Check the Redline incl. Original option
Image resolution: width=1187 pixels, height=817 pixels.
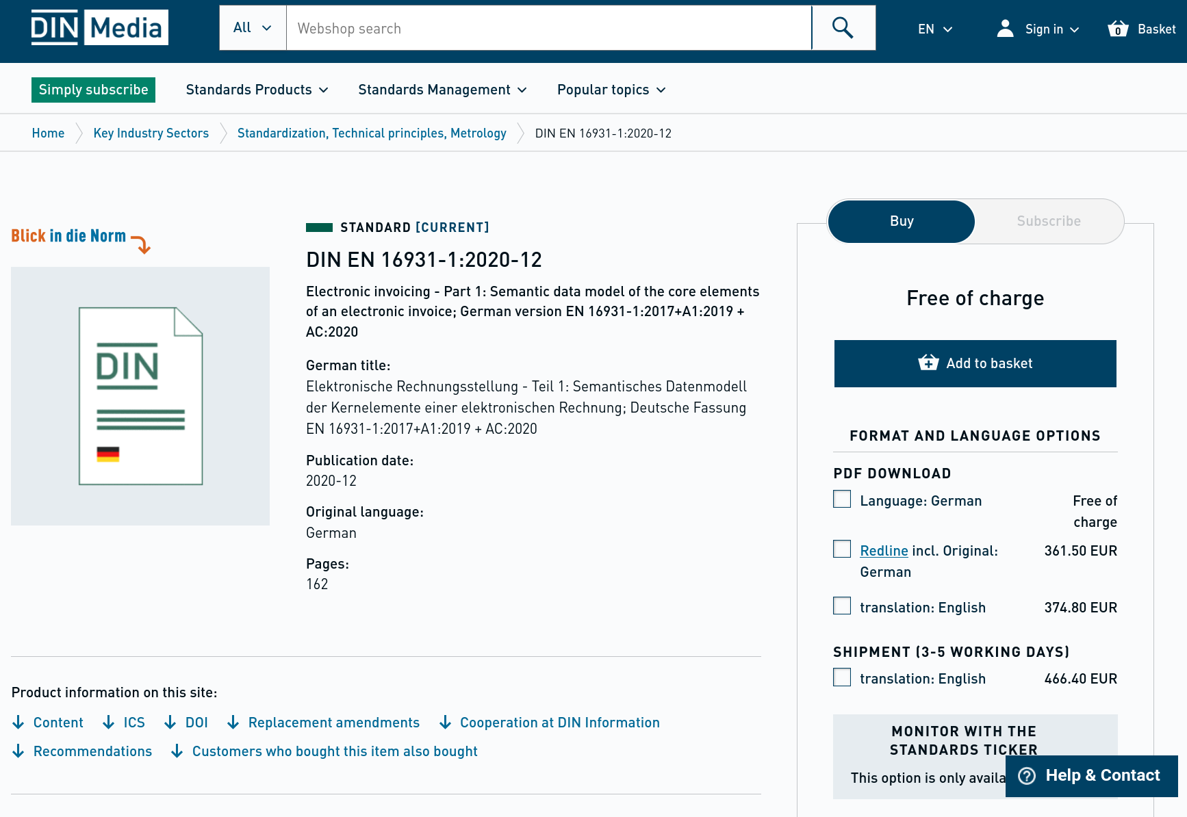tap(841, 549)
